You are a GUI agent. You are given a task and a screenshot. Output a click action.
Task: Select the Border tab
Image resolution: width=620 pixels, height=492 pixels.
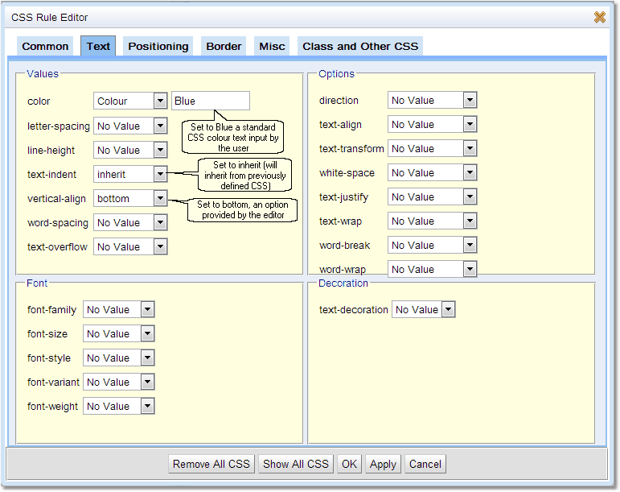tap(224, 47)
